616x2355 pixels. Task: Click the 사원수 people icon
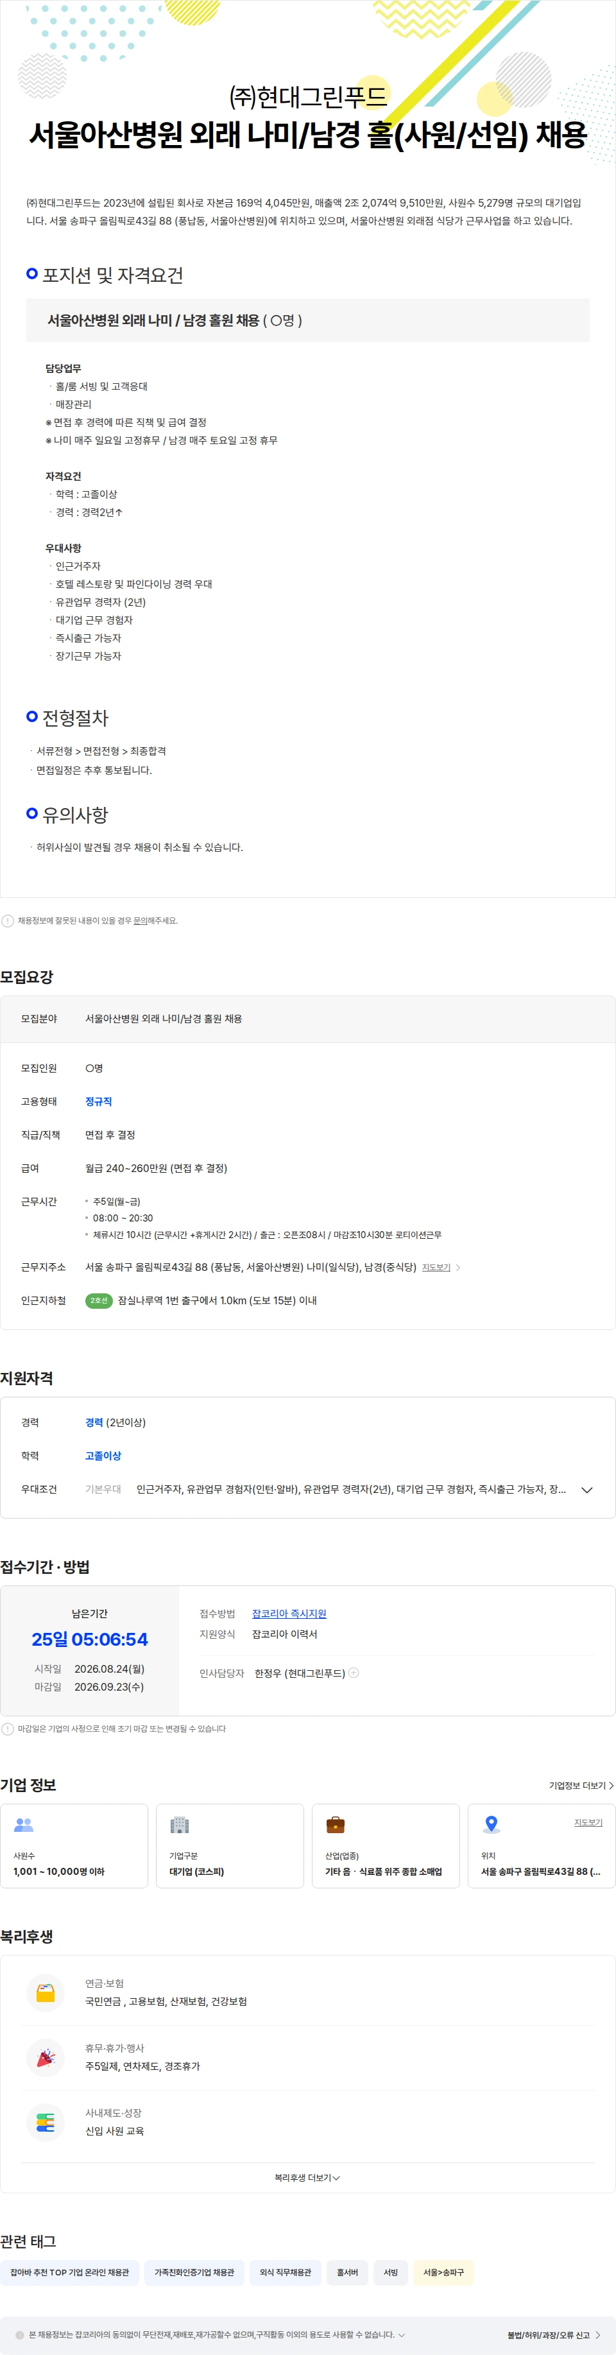(x=24, y=1825)
